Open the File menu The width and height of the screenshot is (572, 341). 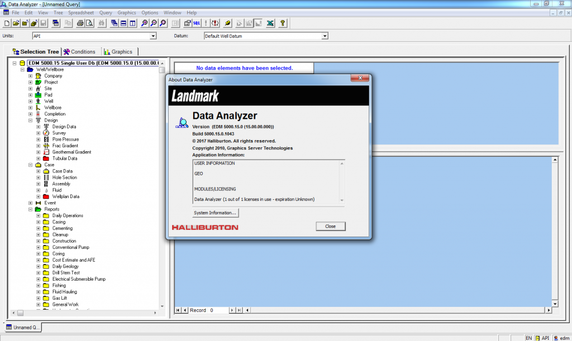(x=15, y=12)
